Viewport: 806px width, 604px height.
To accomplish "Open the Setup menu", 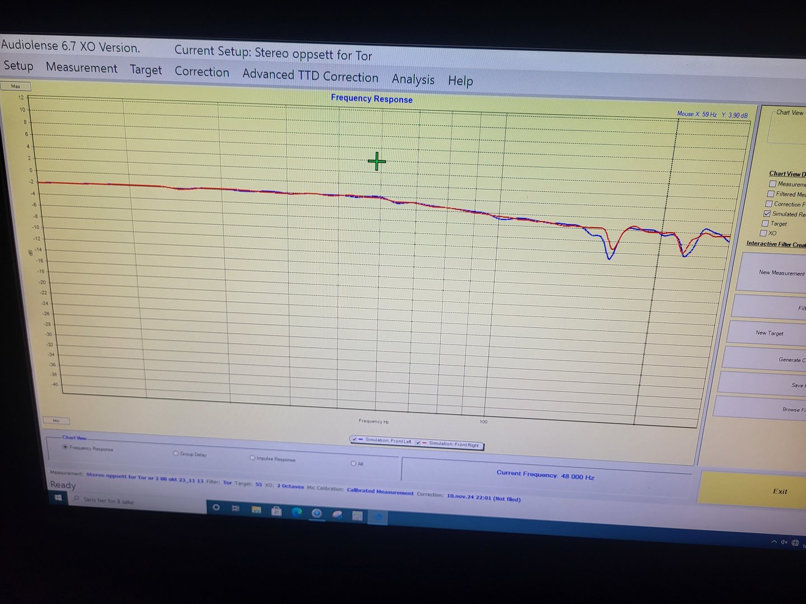I will pyautogui.click(x=18, y=65).
